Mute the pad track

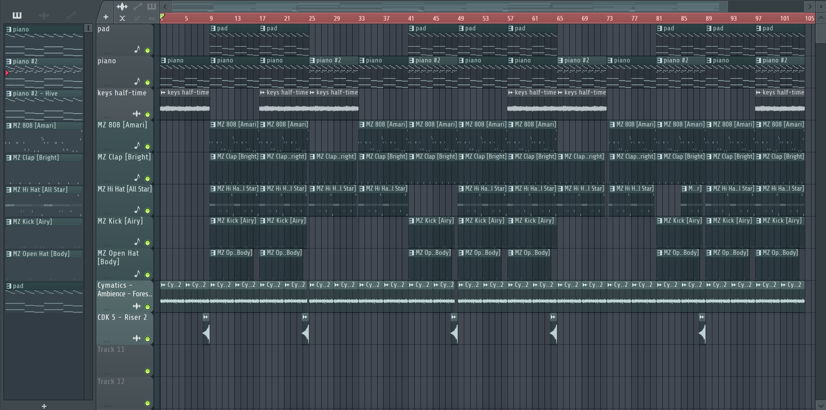147,51
